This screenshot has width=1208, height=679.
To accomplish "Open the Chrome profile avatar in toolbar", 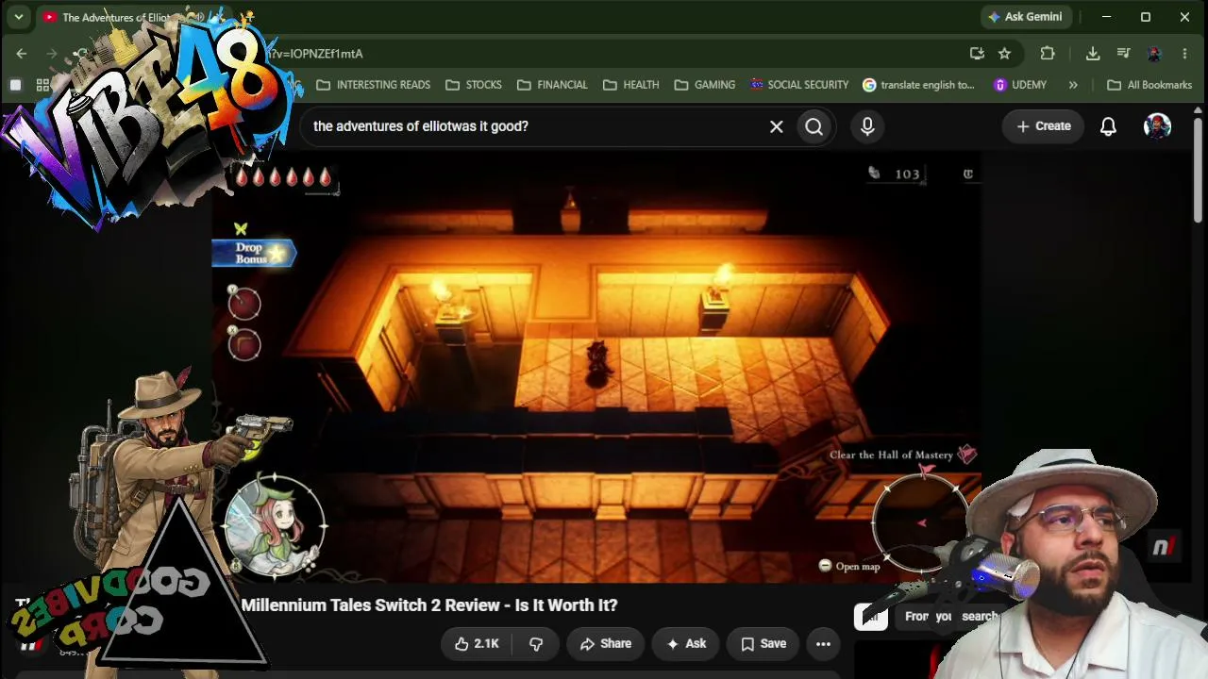I will click(1154, 54).
